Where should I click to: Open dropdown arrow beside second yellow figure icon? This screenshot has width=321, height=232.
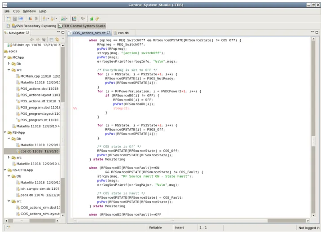tap(56, 18)
